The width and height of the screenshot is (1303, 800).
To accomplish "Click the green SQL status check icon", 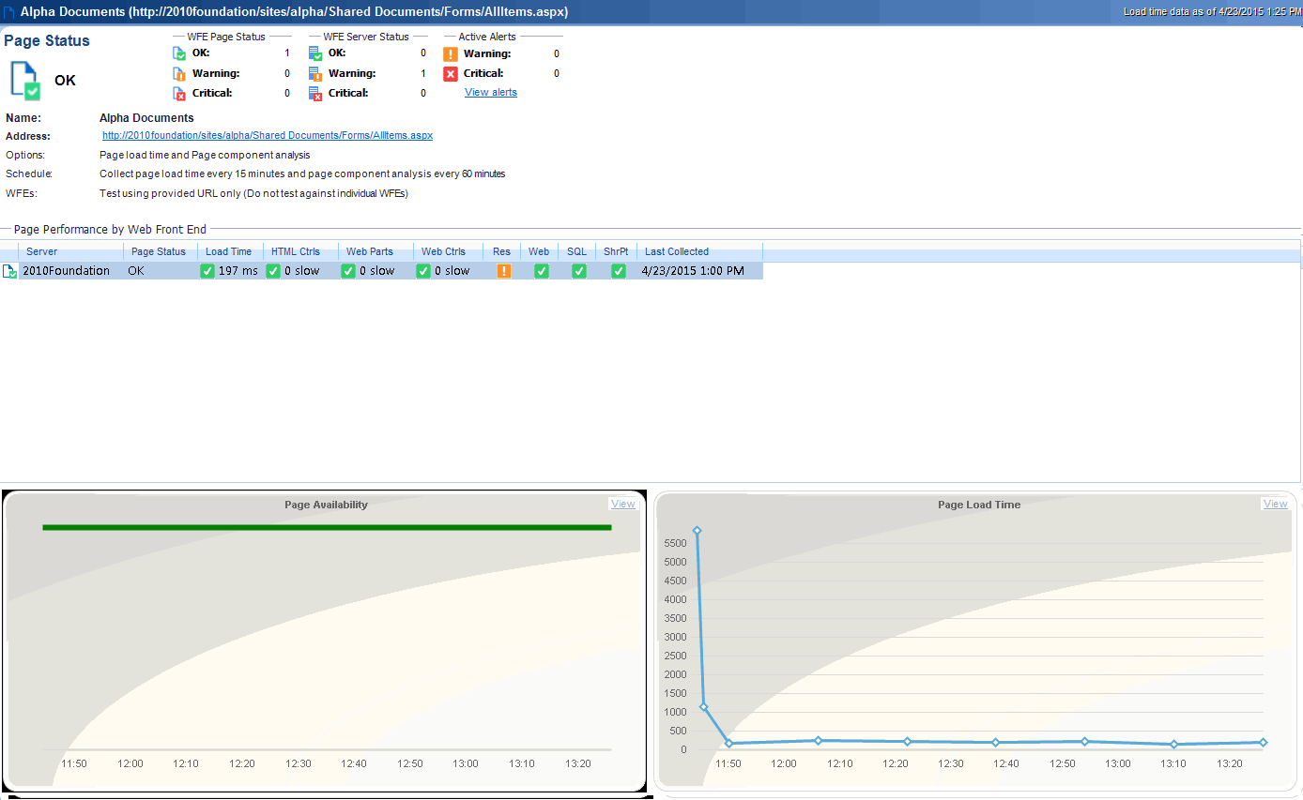I will [x=579, y=271].
